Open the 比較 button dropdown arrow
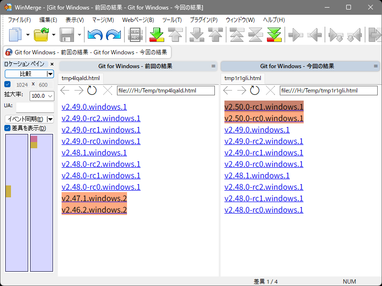 coord(50,74)
